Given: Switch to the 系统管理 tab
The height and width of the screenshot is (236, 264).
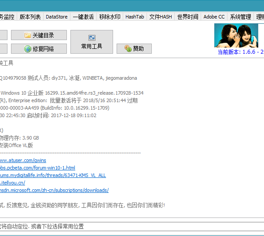Looking at the screenshot, I should tap(241, 17).
